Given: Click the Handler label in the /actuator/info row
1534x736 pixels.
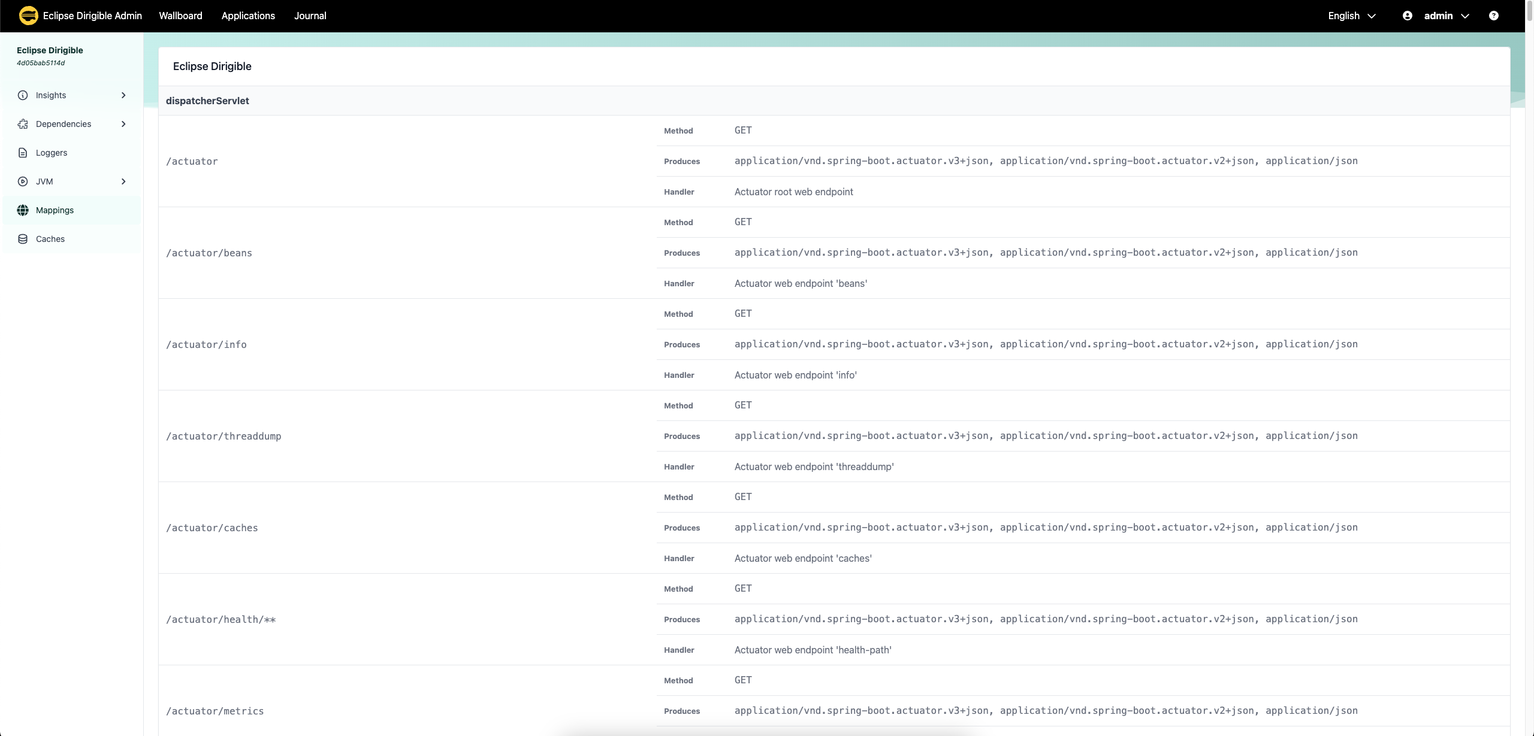Looking at the screenshot, I should 679,375.
